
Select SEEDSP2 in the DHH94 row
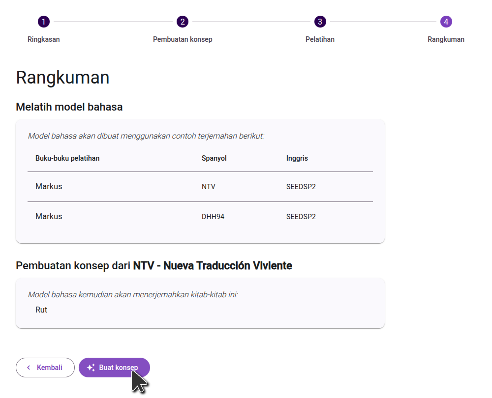301,217
